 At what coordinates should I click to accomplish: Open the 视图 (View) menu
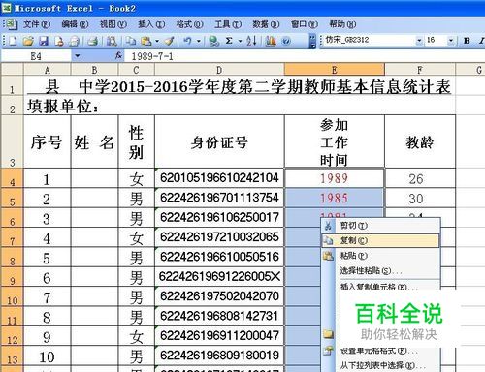coord(113,24)
